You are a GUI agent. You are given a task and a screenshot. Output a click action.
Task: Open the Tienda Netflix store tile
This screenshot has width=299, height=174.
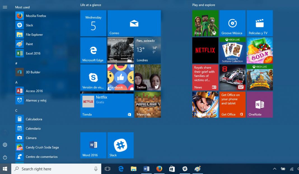[107, 104]
